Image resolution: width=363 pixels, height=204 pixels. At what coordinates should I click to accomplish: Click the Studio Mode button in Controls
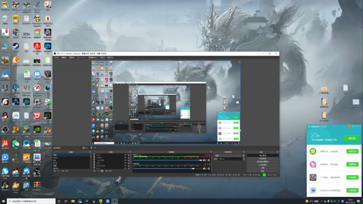[263, 165]
